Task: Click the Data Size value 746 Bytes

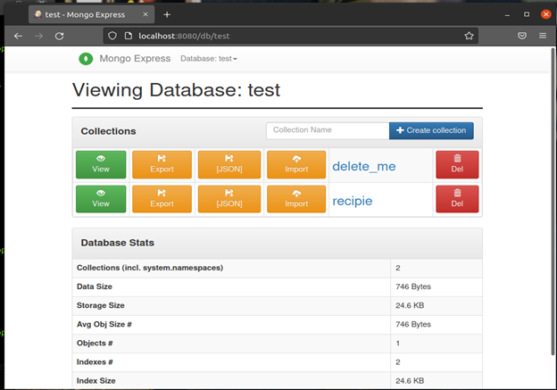Action: click(x=413, y=286)
